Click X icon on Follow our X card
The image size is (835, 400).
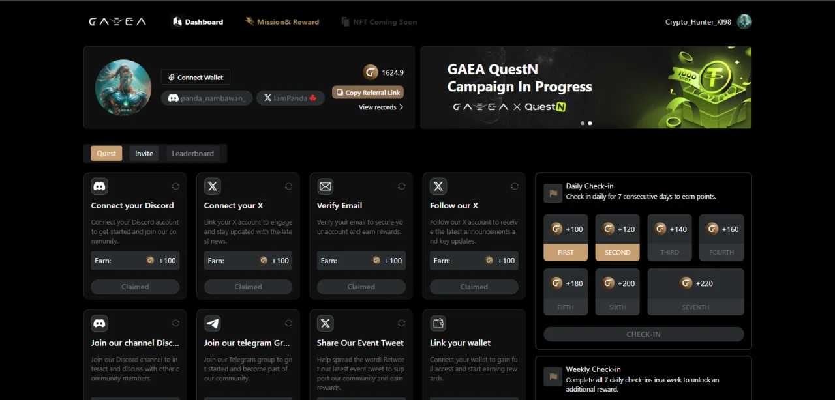click(438, 186)
